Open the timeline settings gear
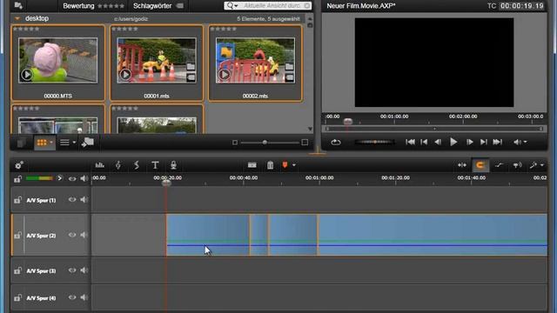 pyautogui.click(x=19, y=165)
